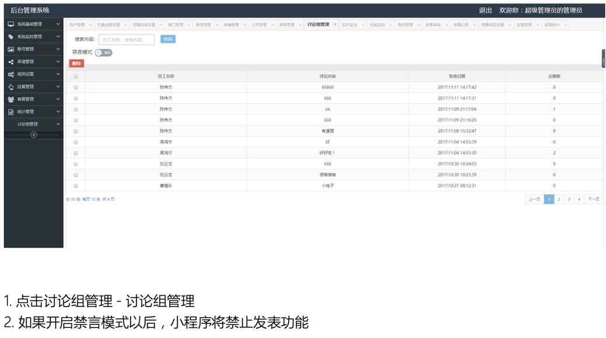This screenshot has width=606, height=338.
Task: Switch to the 部门管理 tab
Action: pos(176,24)
